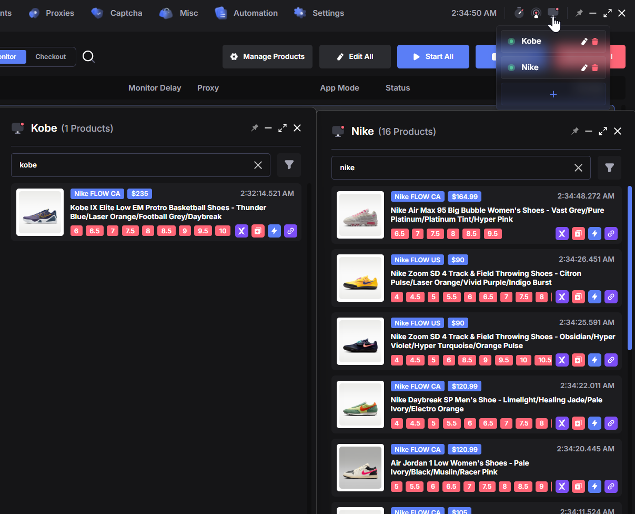The height and width of the screenshot is (514, 635).
Task: Click the Monitor Delay column header
Action: [x=155, y=88]
